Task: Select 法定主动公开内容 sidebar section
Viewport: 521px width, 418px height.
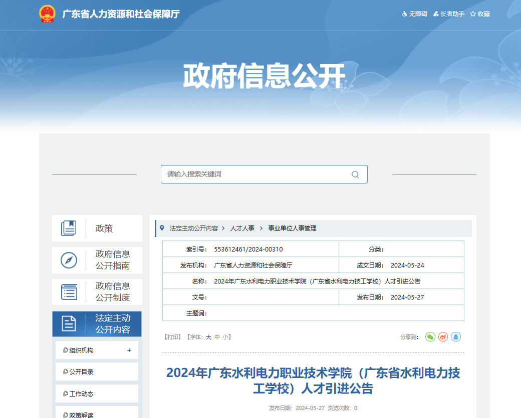Action: tap(97, 324)
